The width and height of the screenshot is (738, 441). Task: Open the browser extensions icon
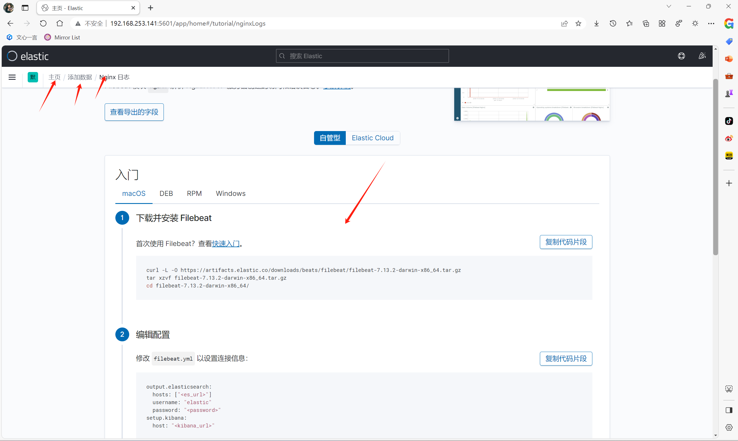662,24
